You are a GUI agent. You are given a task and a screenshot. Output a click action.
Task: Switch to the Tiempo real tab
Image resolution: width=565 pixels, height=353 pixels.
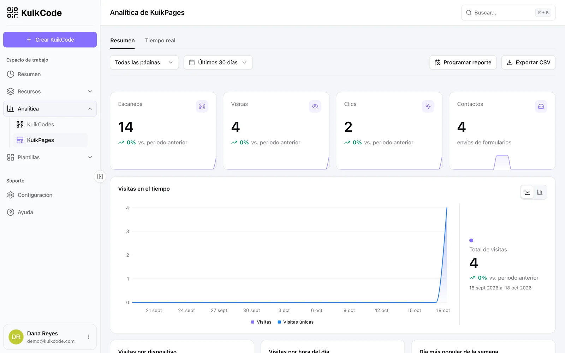[x=160, y=41]
